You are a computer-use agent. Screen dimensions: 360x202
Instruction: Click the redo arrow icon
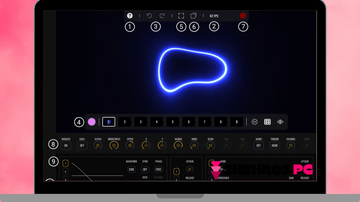tap(162, 16)
